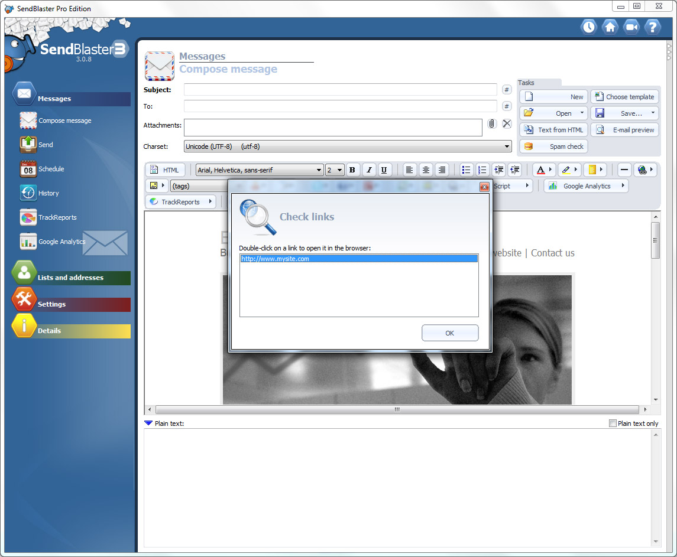Center align the message text
The width and height of the screenshot is (677, 557).
click(425, 170)
